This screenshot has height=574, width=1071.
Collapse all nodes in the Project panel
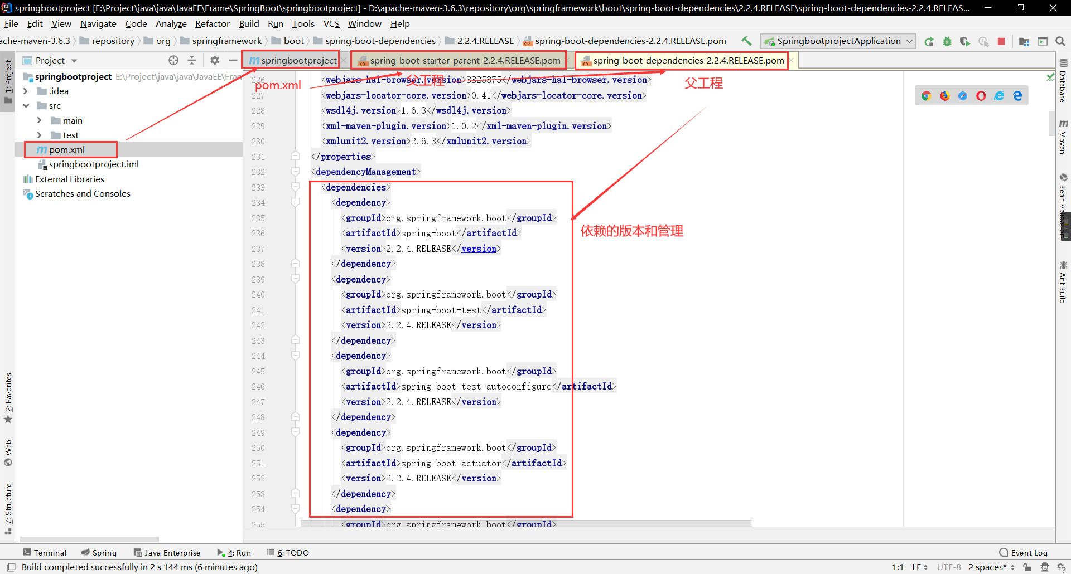click(192, 60)
